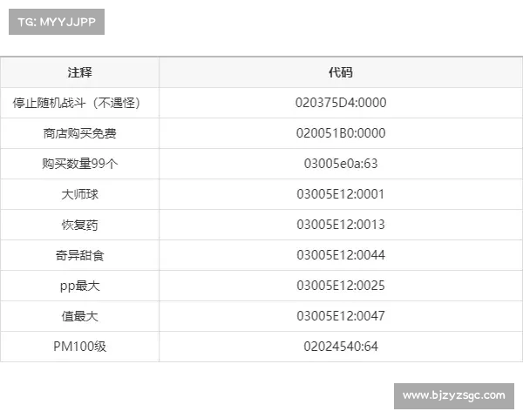Select the pp最大 cell

[x=79, y=286]
